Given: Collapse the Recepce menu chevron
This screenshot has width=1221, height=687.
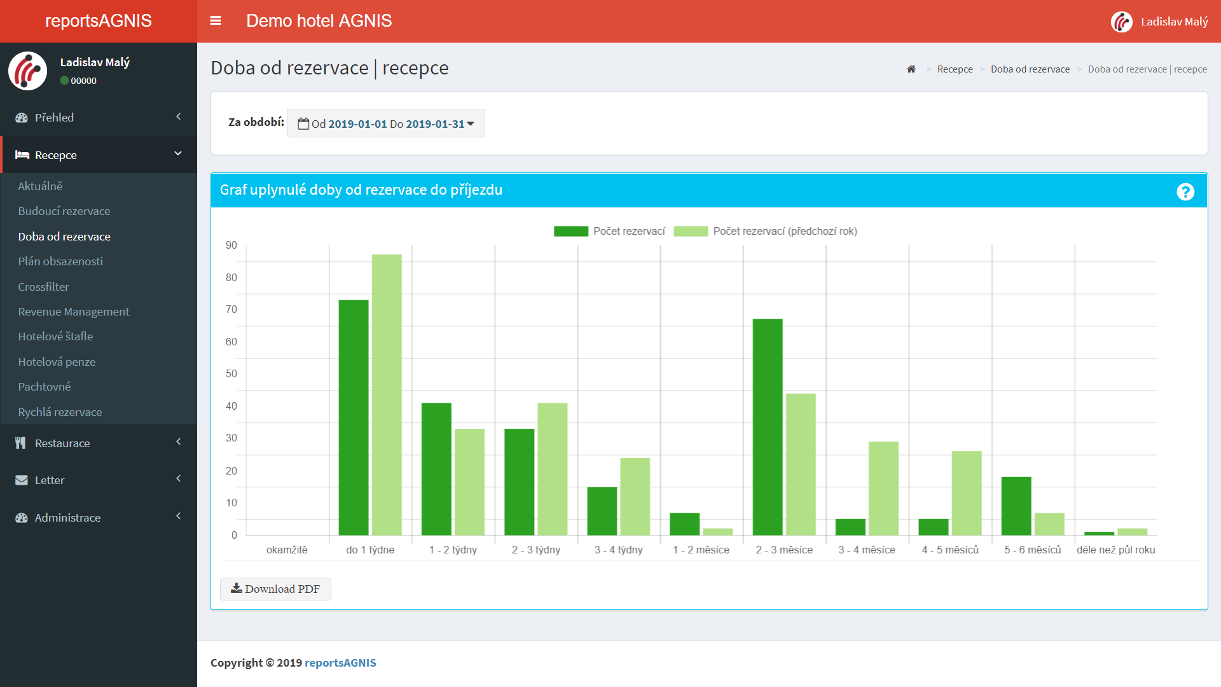Looking at the screenshot, I should pyautogui.click(x=178, y=154).
